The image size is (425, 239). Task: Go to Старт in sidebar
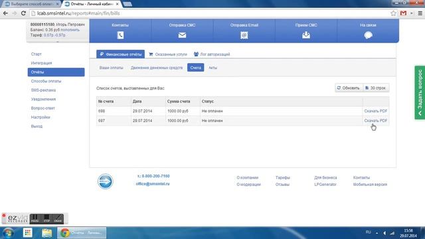[x=37, y=54]
